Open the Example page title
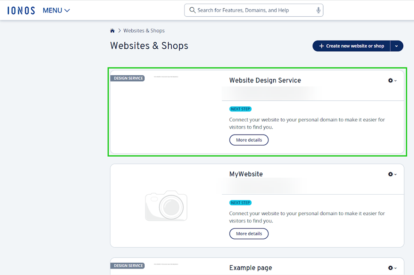The width and height of the screenshot is (414, 275). tap(250, 268)
